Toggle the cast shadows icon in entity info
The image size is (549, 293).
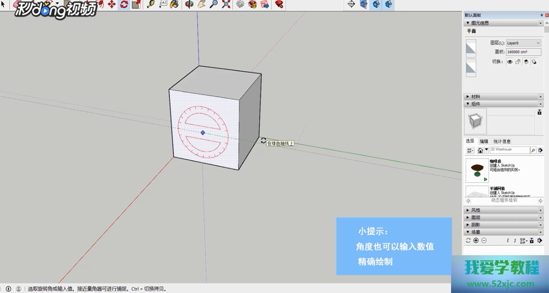click(x=526, y=62)
